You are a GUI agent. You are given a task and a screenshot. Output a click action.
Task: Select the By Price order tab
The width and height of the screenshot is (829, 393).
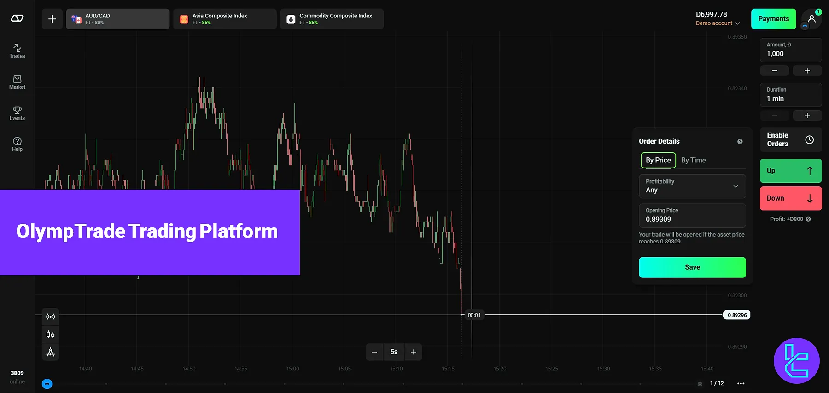[658, 160]
